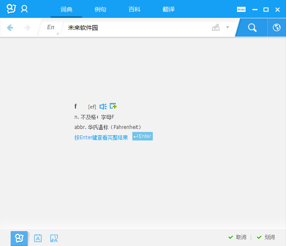
Task: Expand the En language selector
Action: [51, 28]
